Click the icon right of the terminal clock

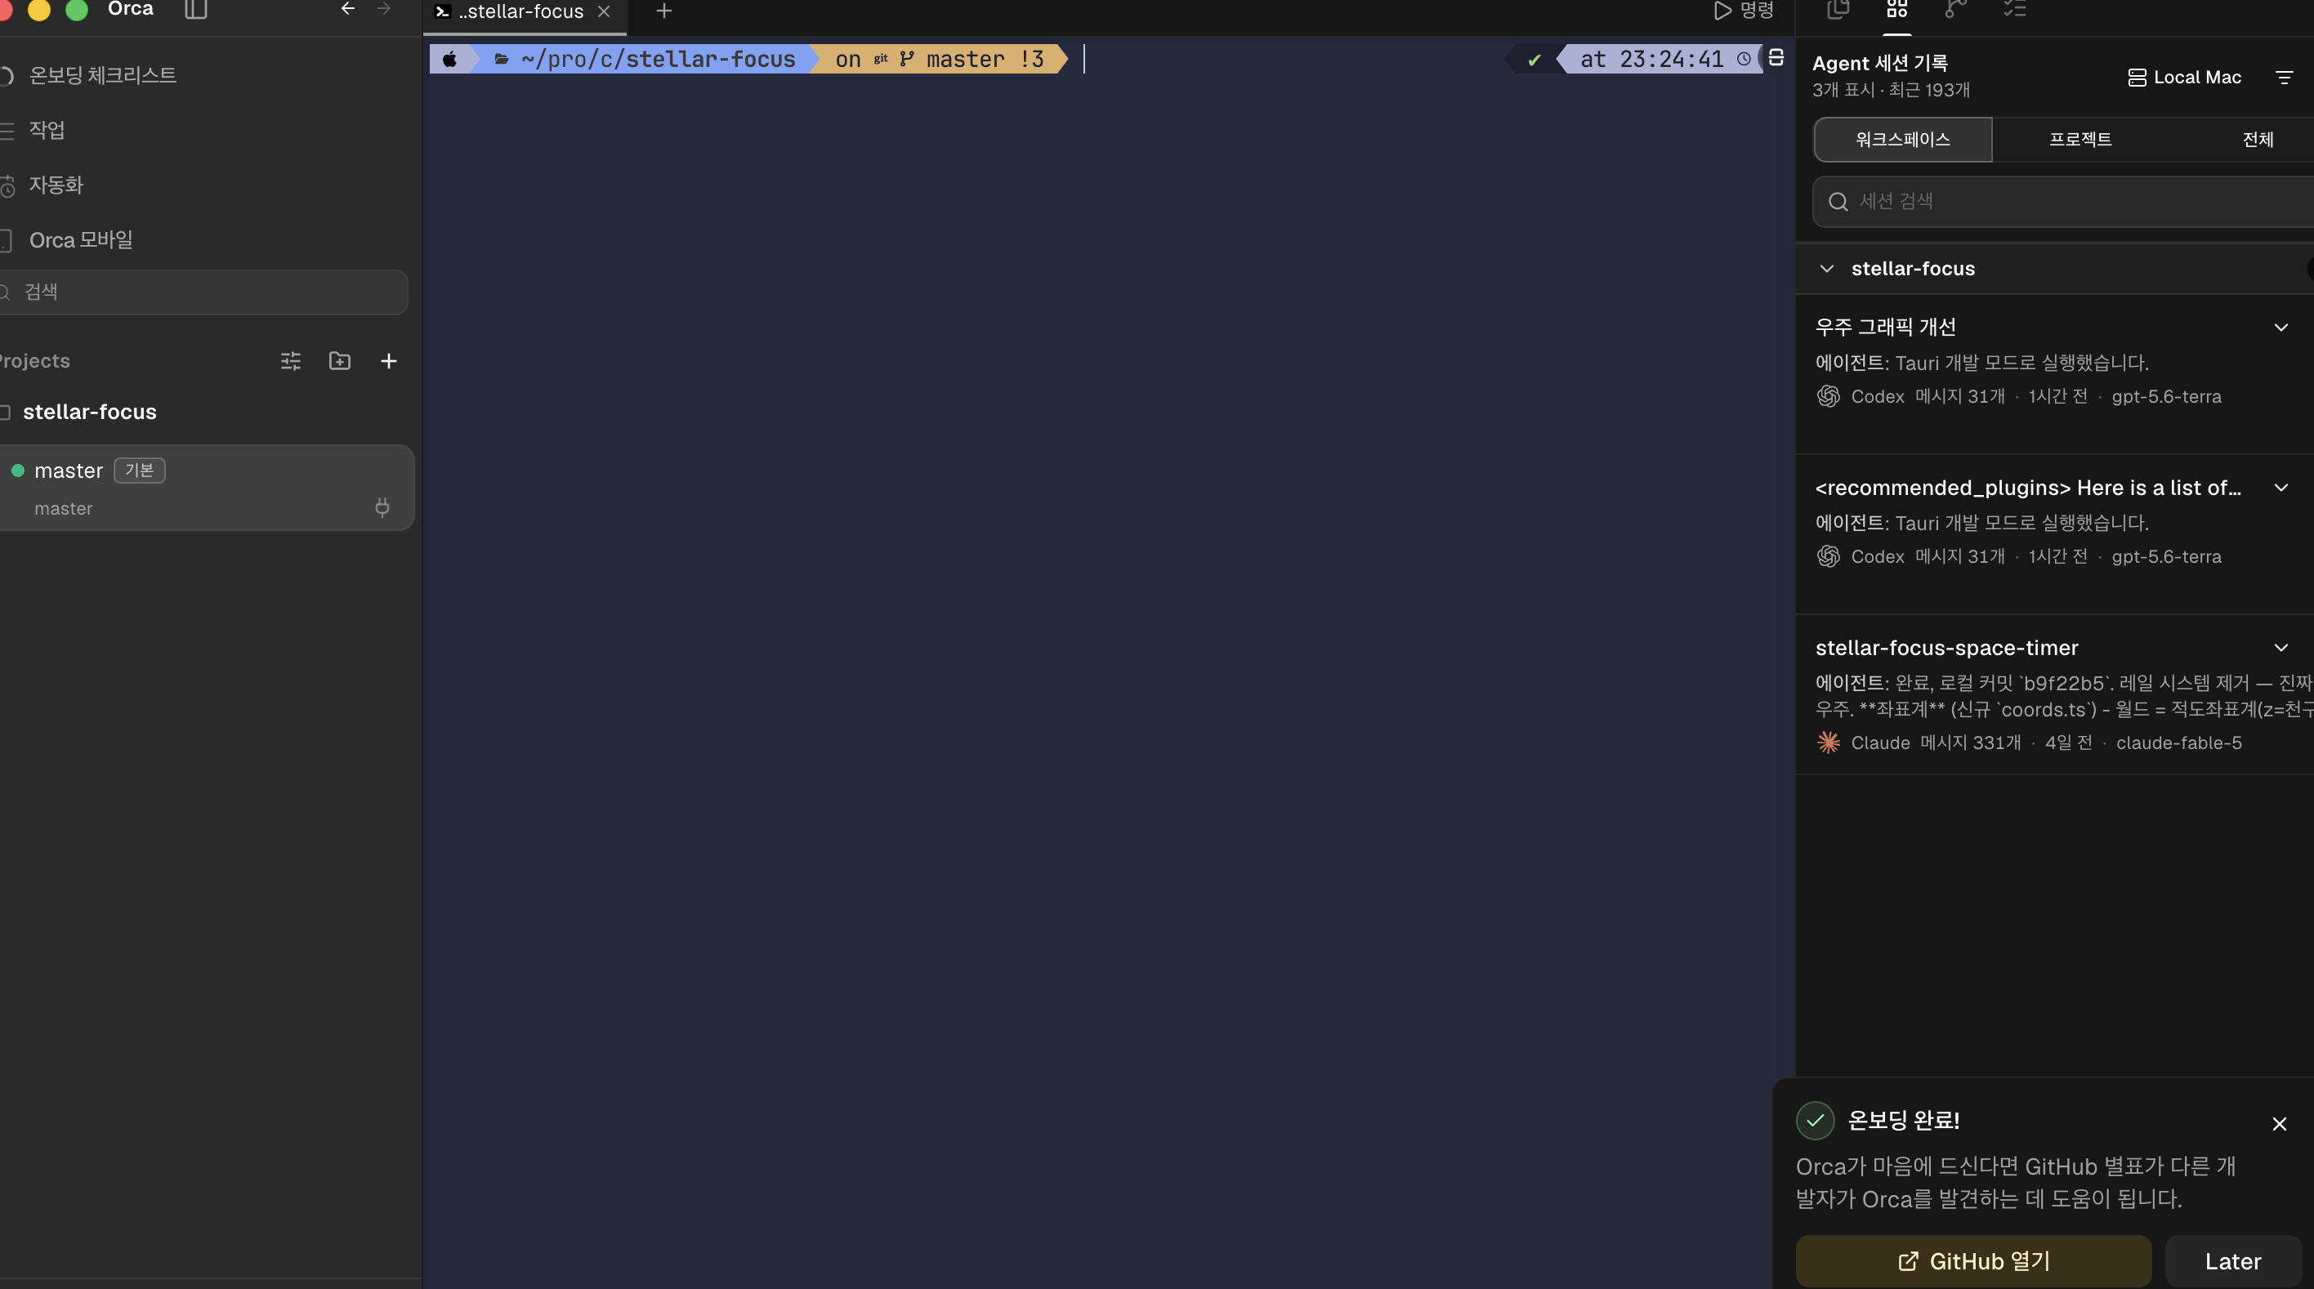[x=1775, y=58]
